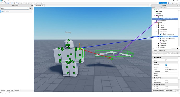
Task: Click the What's New button
Action: [x=163, y=3]
